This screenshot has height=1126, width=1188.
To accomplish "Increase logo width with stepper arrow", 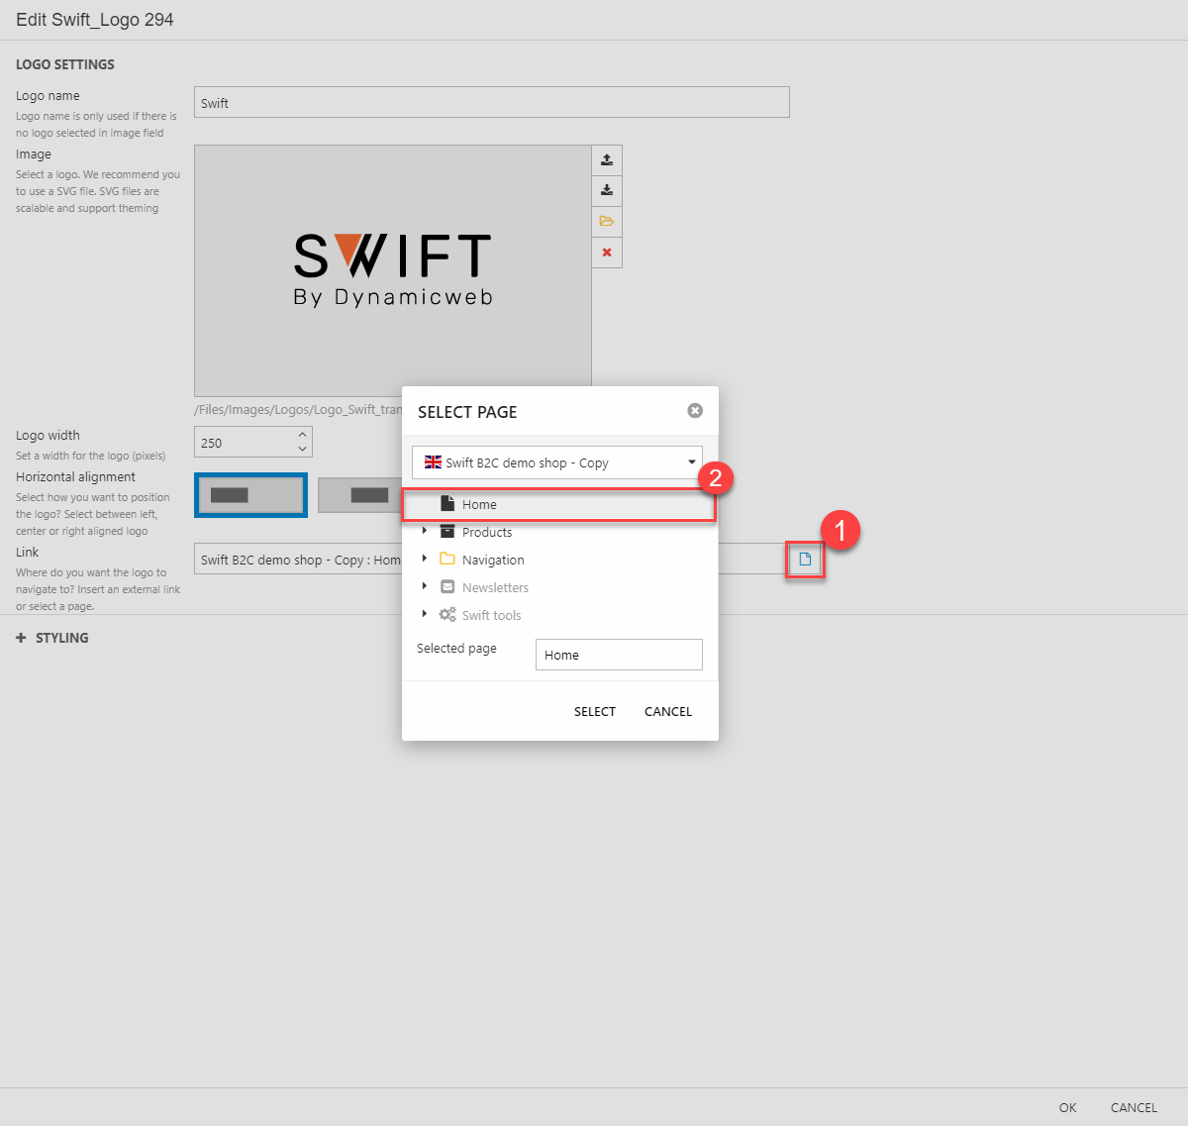I will 302,435.
